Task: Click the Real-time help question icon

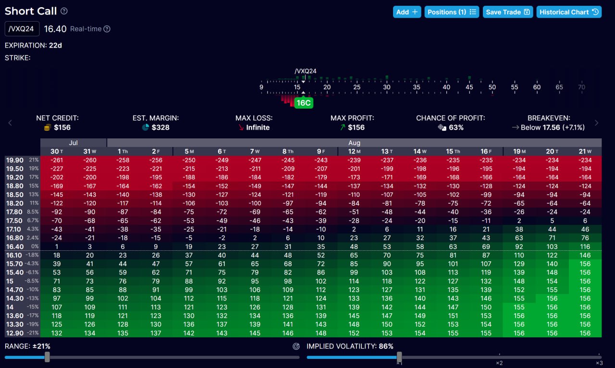Action: (x=107, y=29)
